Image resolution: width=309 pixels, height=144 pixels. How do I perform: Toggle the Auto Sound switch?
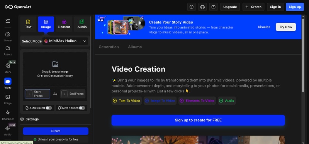(x=49, y=108)
